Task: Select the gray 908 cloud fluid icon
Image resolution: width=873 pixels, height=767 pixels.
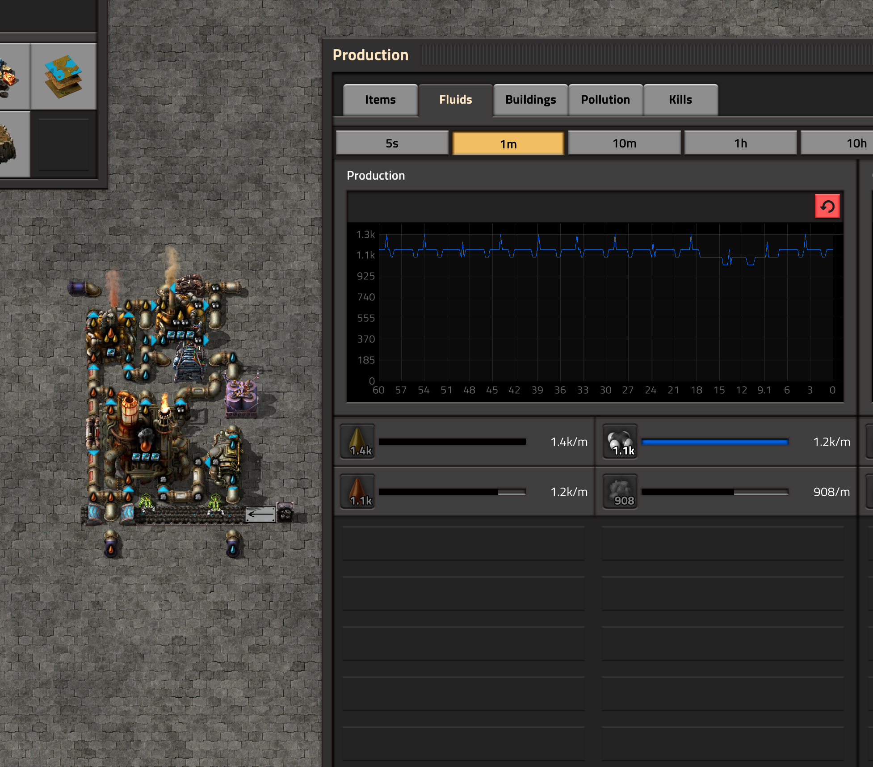Action: tap(620, 492)
